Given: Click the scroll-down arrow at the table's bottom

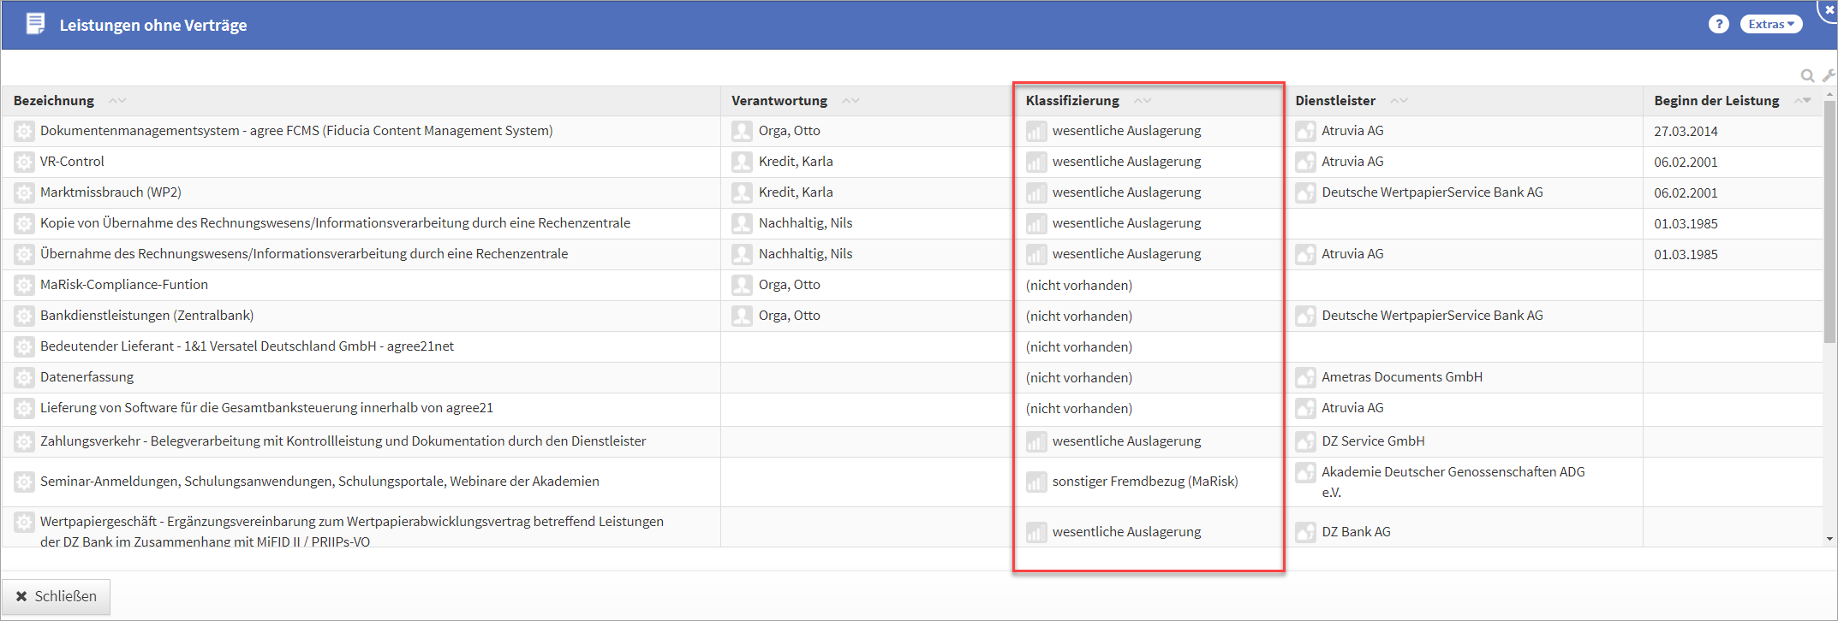Looking at the screenshot, I should pos(1829,539).
